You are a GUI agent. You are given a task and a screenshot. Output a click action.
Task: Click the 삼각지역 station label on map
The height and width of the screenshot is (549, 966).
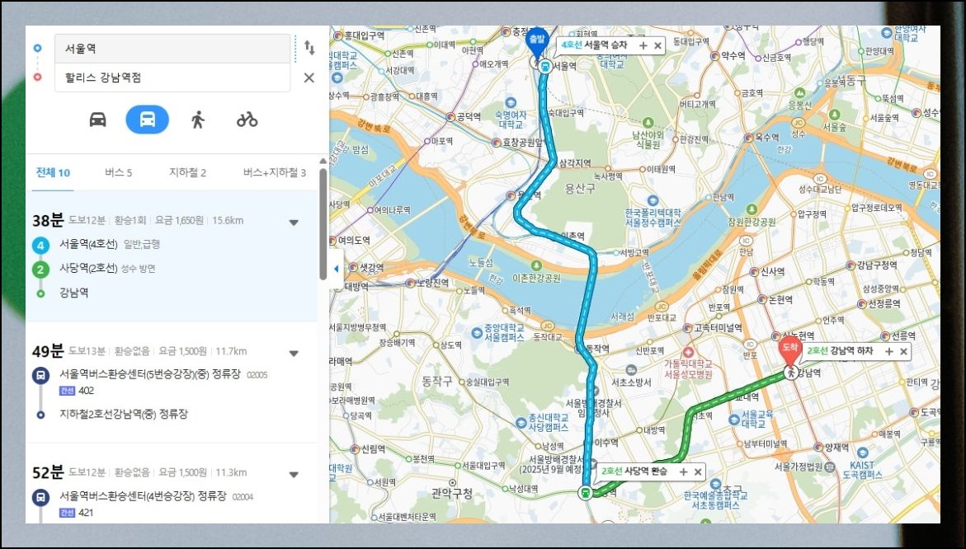(576, 163)
